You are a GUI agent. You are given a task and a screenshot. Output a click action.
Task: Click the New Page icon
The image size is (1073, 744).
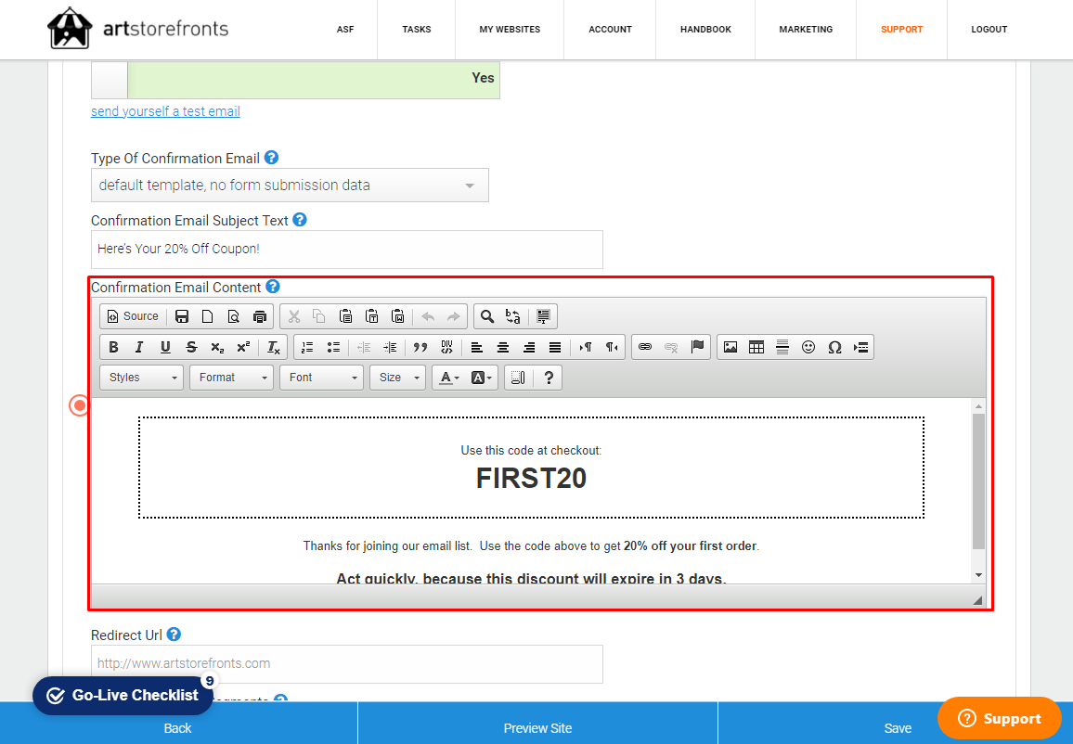[x=207, y=316]
